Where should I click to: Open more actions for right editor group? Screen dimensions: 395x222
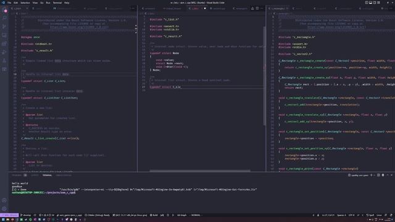[391, 8]
